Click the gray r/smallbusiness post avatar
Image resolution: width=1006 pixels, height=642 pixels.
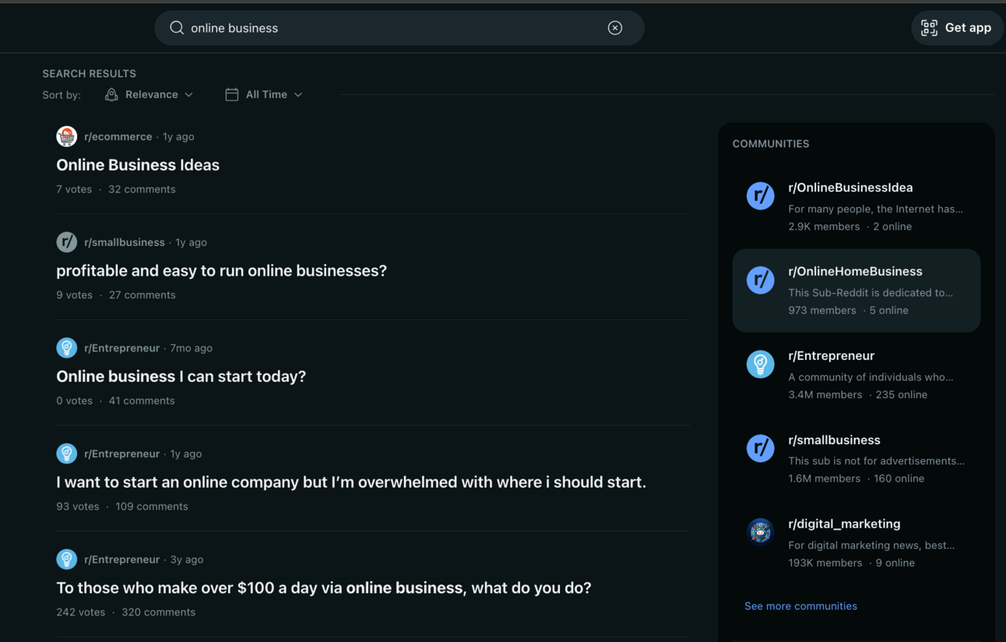[67, 242]
